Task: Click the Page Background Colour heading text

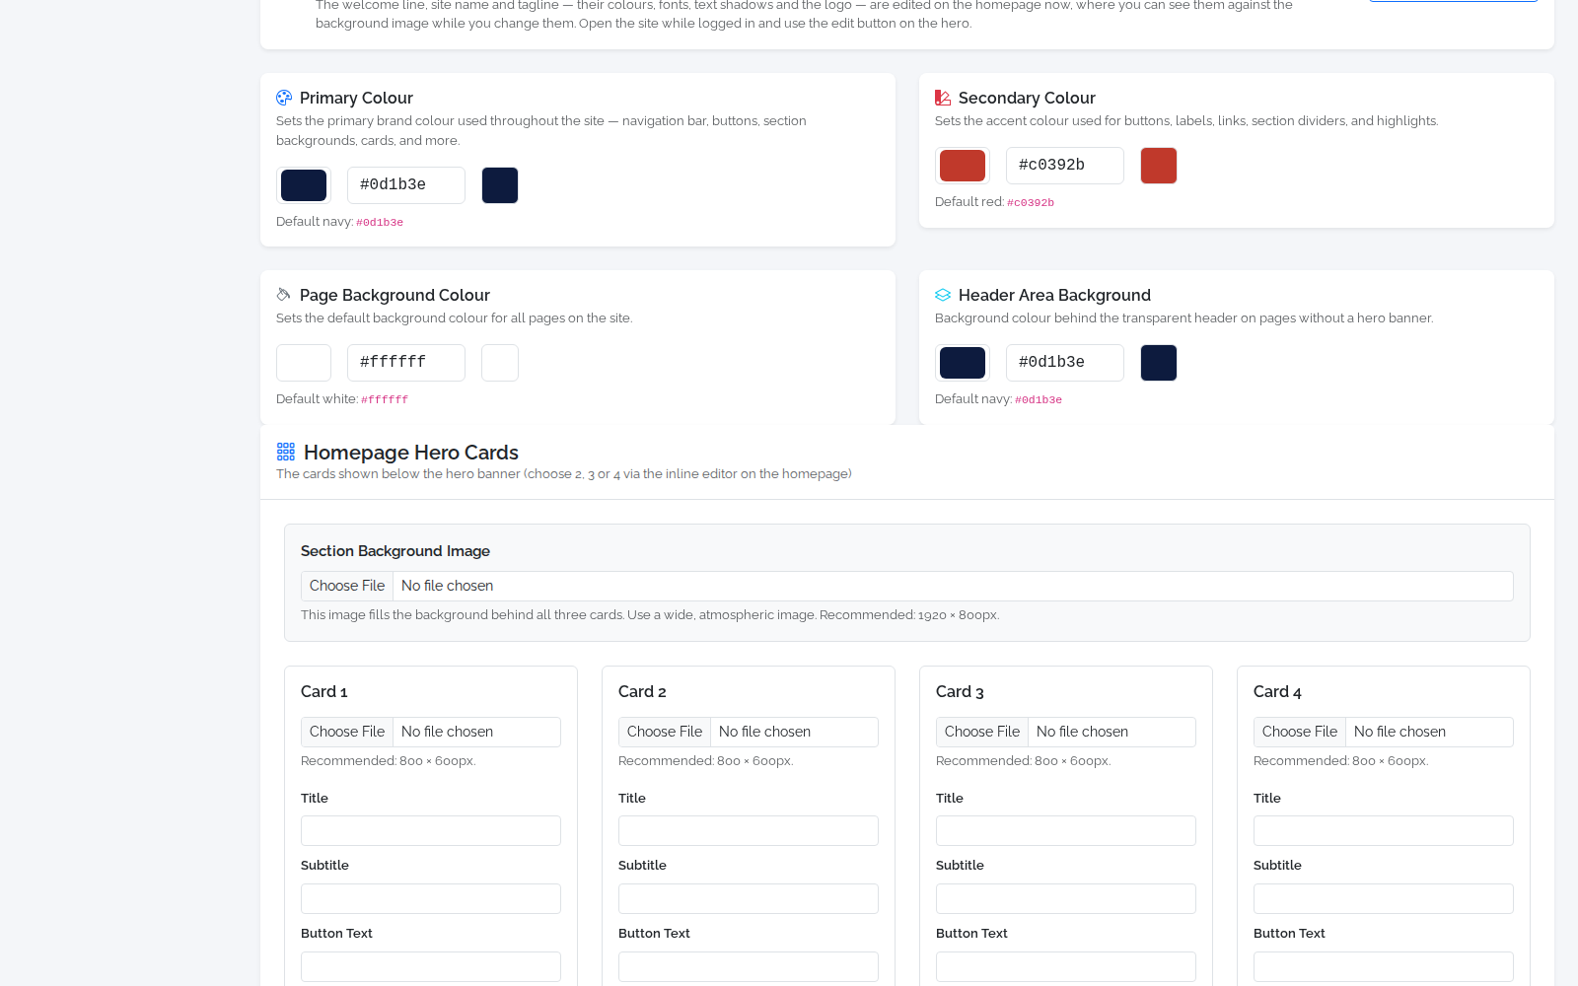Action: pyautogui.click(x=394, y=295)
